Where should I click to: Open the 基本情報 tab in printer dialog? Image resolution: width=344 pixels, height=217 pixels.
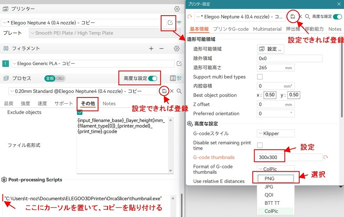click(x=199, y=29)
